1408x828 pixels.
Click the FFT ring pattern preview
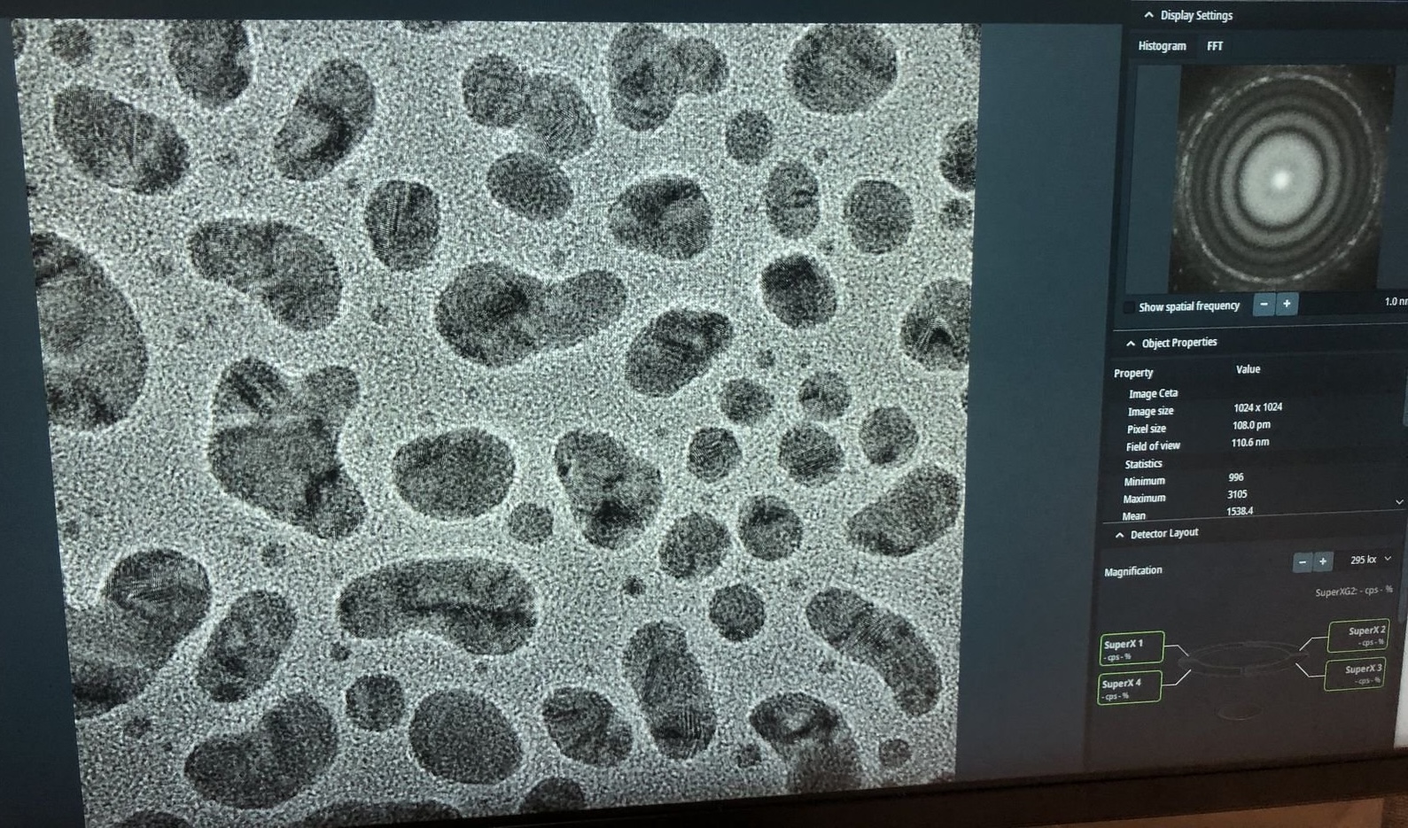click(x=1280, y=179)
